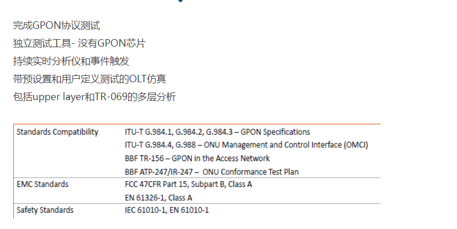
Task: Click the specifications table image
Action: point(197,171)
